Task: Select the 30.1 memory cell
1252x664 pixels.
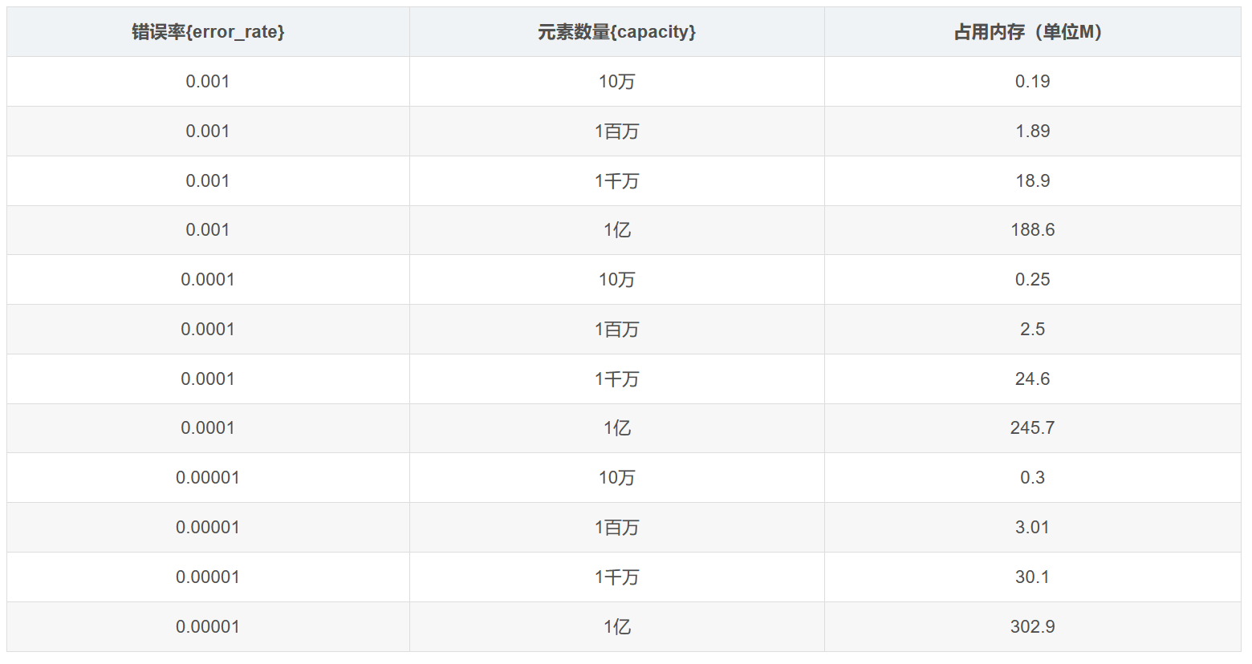Action: coord(1032,577)
